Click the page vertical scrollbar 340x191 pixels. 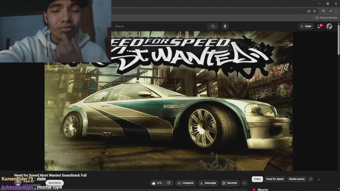tap(339, 40)
